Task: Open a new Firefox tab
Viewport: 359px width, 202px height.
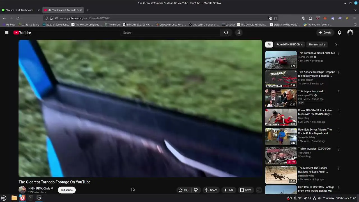Action: [88, 10]
